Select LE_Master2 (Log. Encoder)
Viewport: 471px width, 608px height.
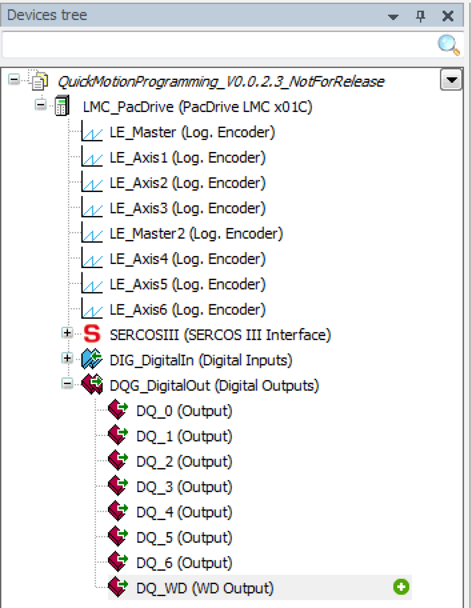point(196,233)
